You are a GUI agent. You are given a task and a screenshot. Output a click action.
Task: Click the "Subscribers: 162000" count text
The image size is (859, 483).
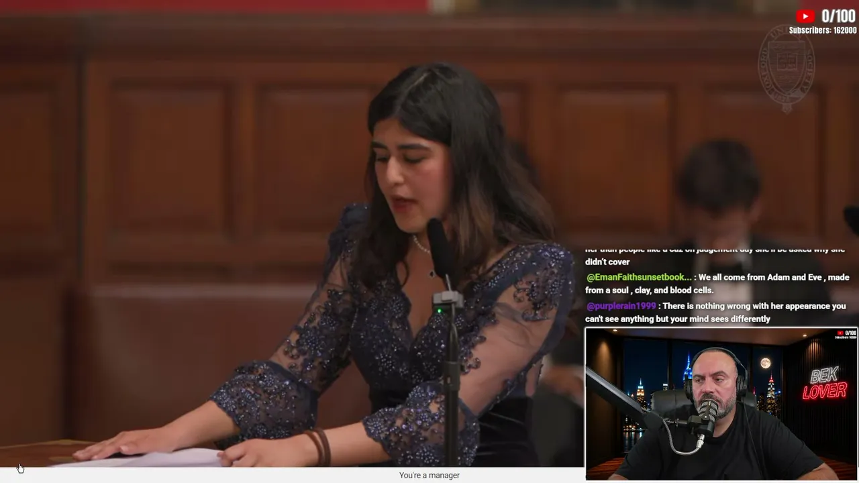823,30
